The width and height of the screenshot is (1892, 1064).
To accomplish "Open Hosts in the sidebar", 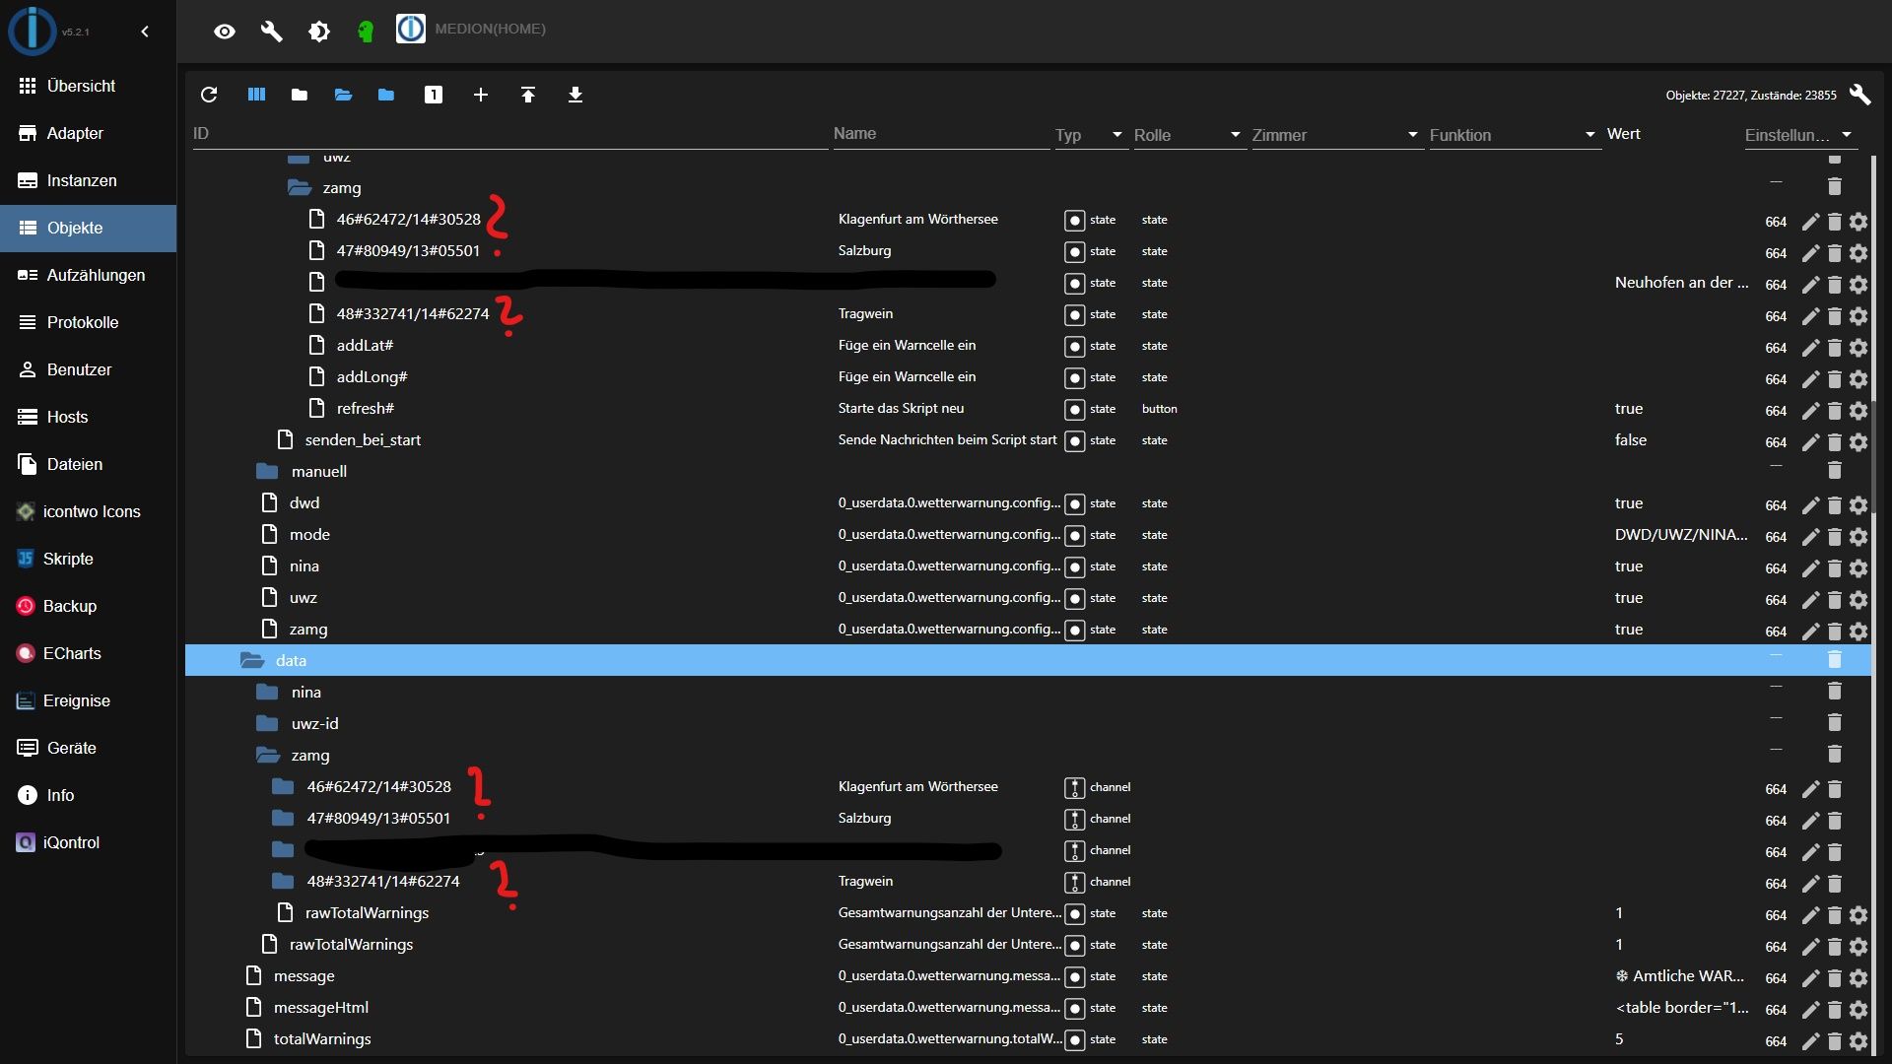I will [x=89, y=417].
